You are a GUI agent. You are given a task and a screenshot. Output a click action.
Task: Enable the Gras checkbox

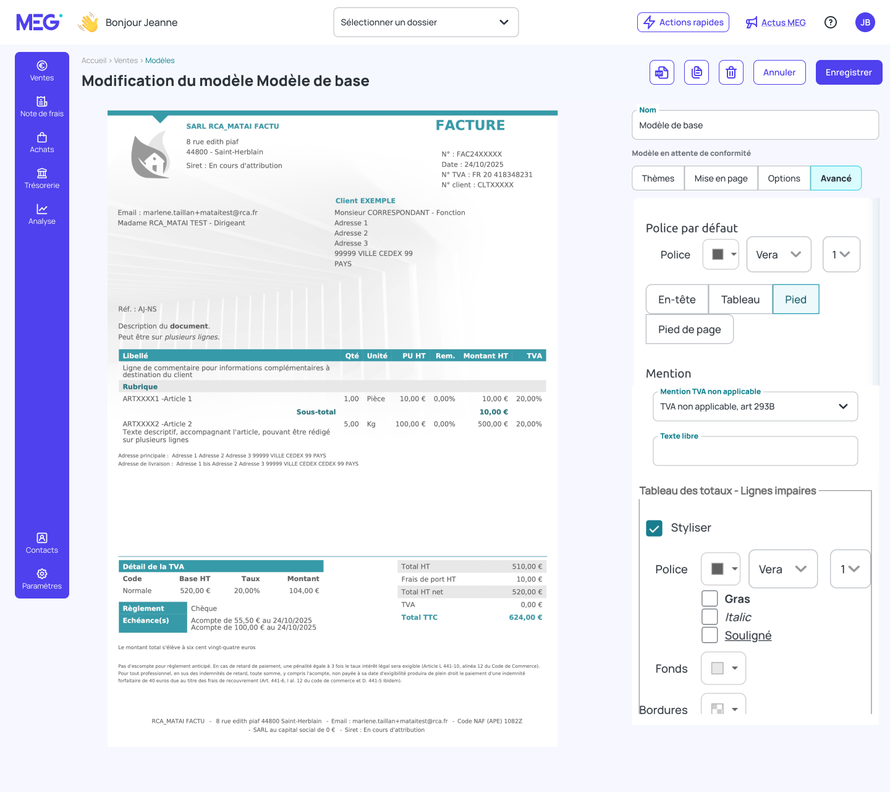pyautogui.click(x=710, y=598)
